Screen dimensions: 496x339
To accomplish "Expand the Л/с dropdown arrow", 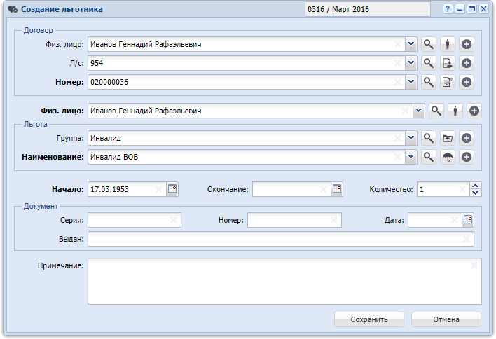I will click(x=411, y=63).
